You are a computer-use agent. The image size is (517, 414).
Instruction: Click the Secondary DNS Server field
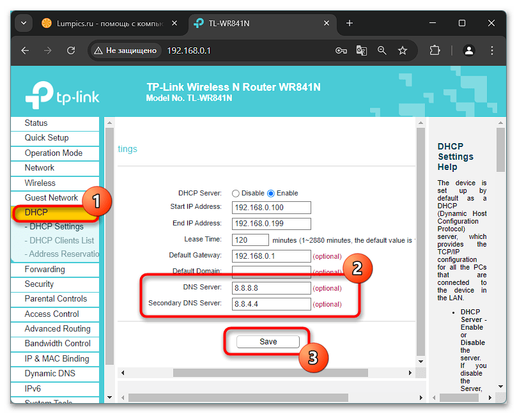click(272, 304)
